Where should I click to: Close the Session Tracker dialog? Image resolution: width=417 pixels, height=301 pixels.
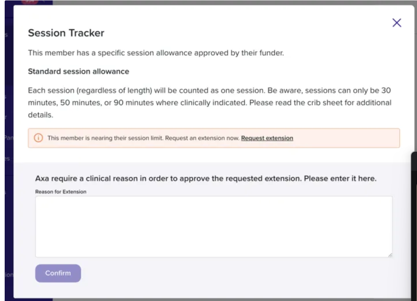(x=396, y=23)
